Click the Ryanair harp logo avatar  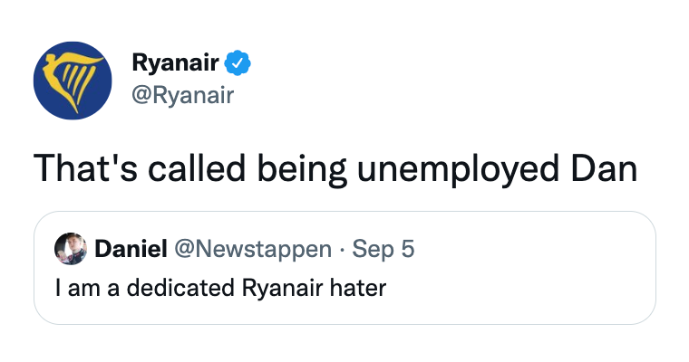coord(73,80)
